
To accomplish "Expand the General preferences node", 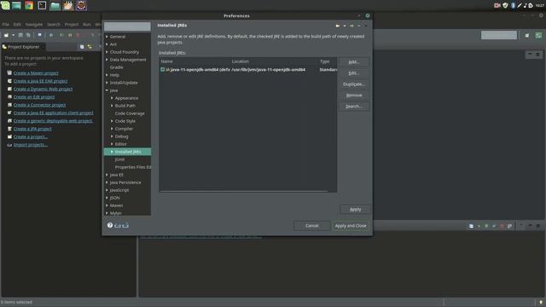I will click(x=107, y=37).
